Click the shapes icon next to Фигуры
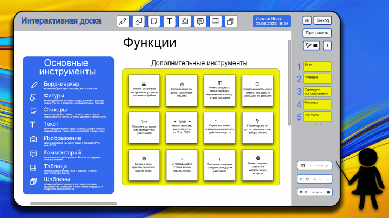Screen dimensions: 389x218 pyautogui.click(x=33, y=97)
